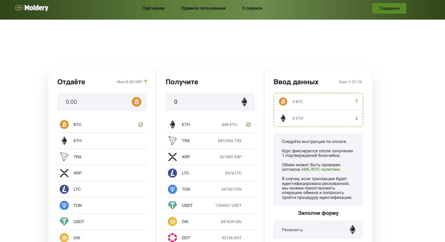The height and width of the screenshot is (242, 445).
Task: Choose XRP icon in Получите list
Action: 172,157
